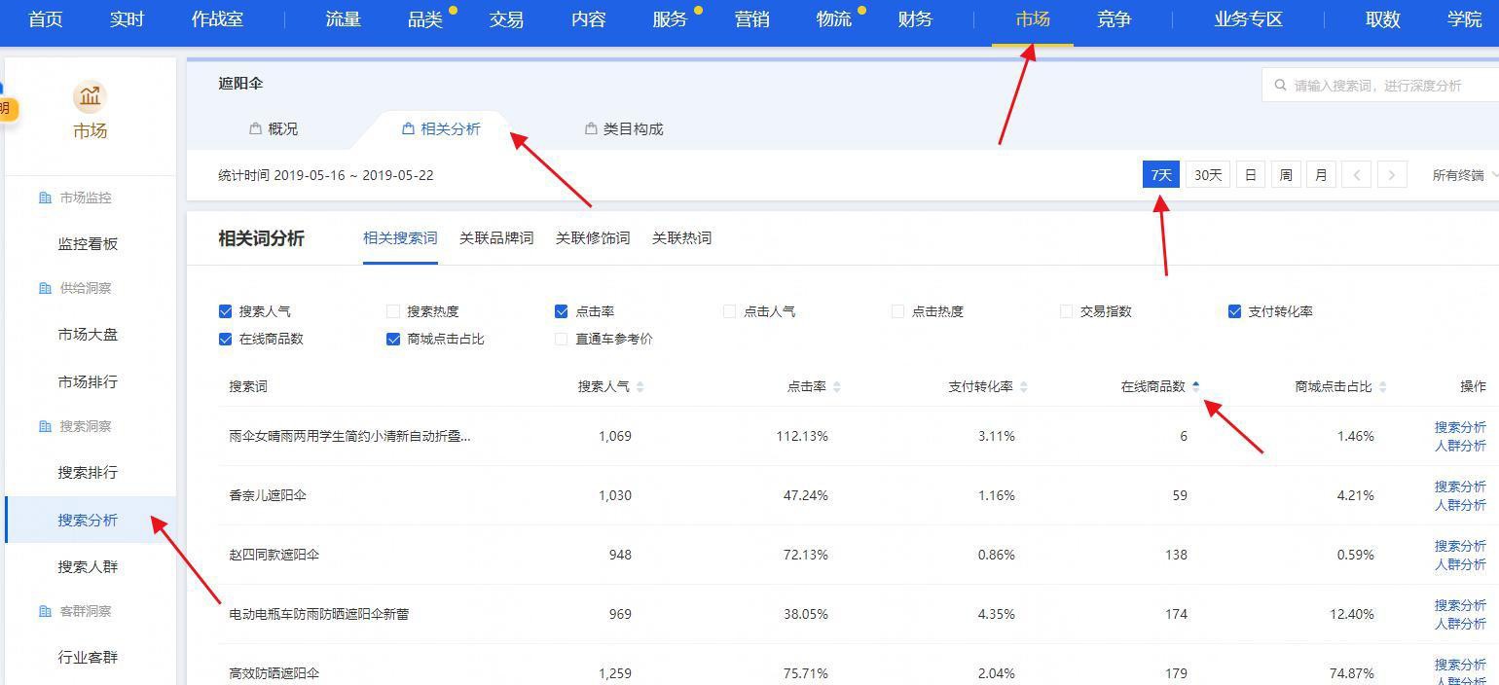Image resolution: width=1499 pixels, height=685 pixels.
Task: Sort by 支付转化率 column arrows
Action: tap(1023, 387)
